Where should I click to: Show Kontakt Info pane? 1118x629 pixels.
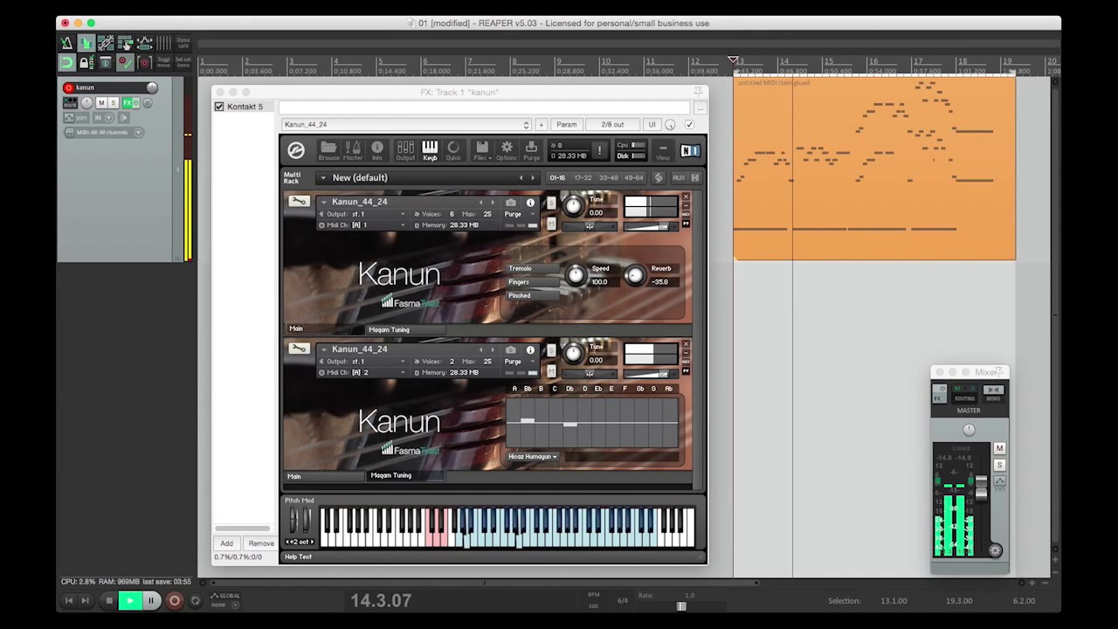click(377, 150)
